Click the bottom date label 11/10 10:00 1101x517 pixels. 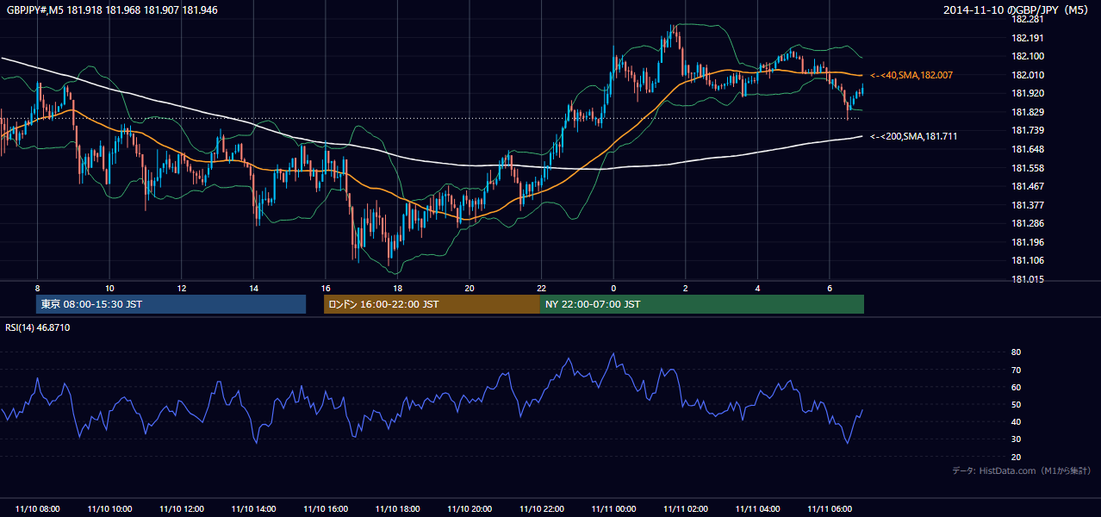[x=109, y=509]
